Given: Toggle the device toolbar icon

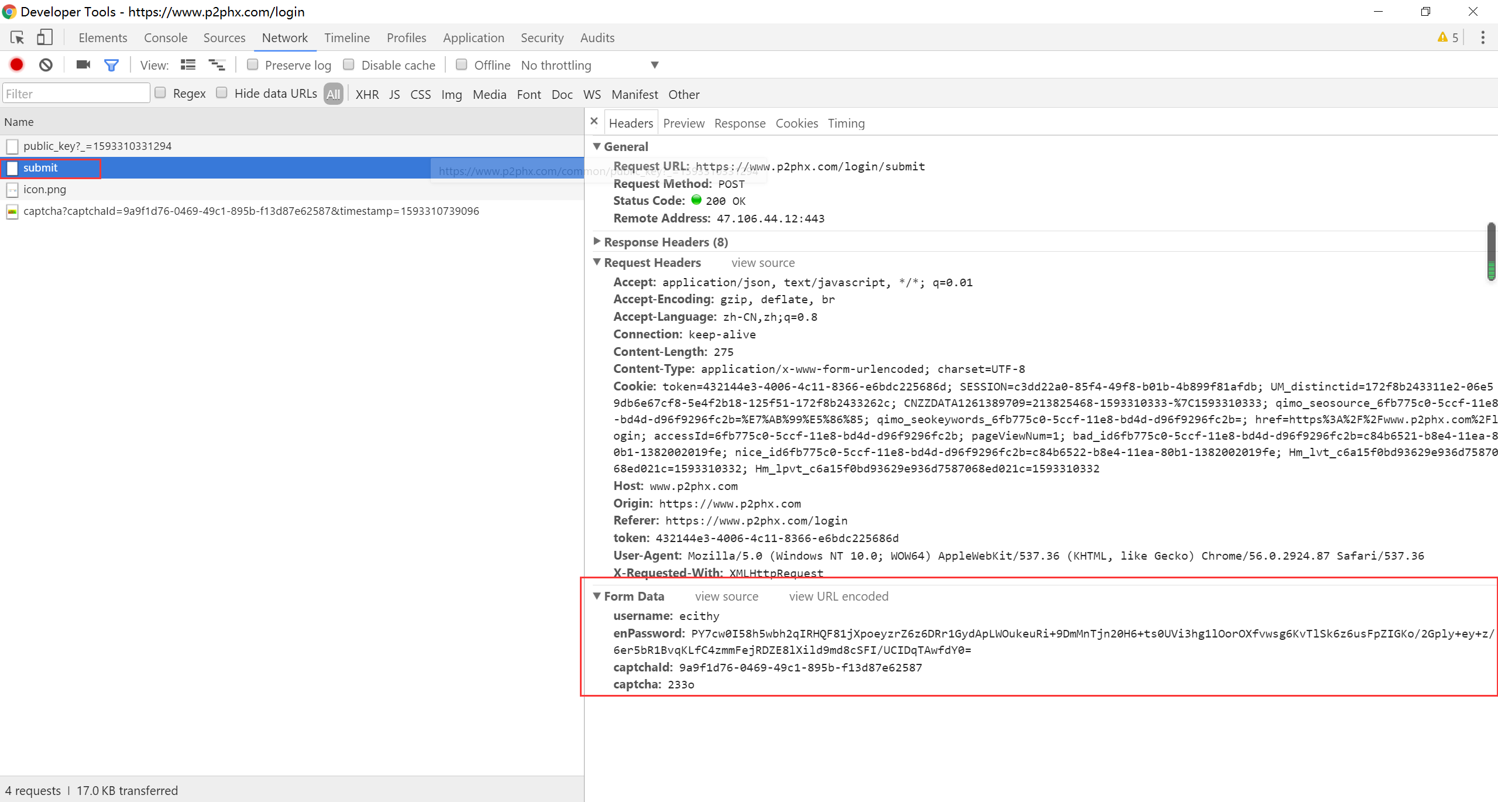Looking at the screenshot, I should 44,37.
